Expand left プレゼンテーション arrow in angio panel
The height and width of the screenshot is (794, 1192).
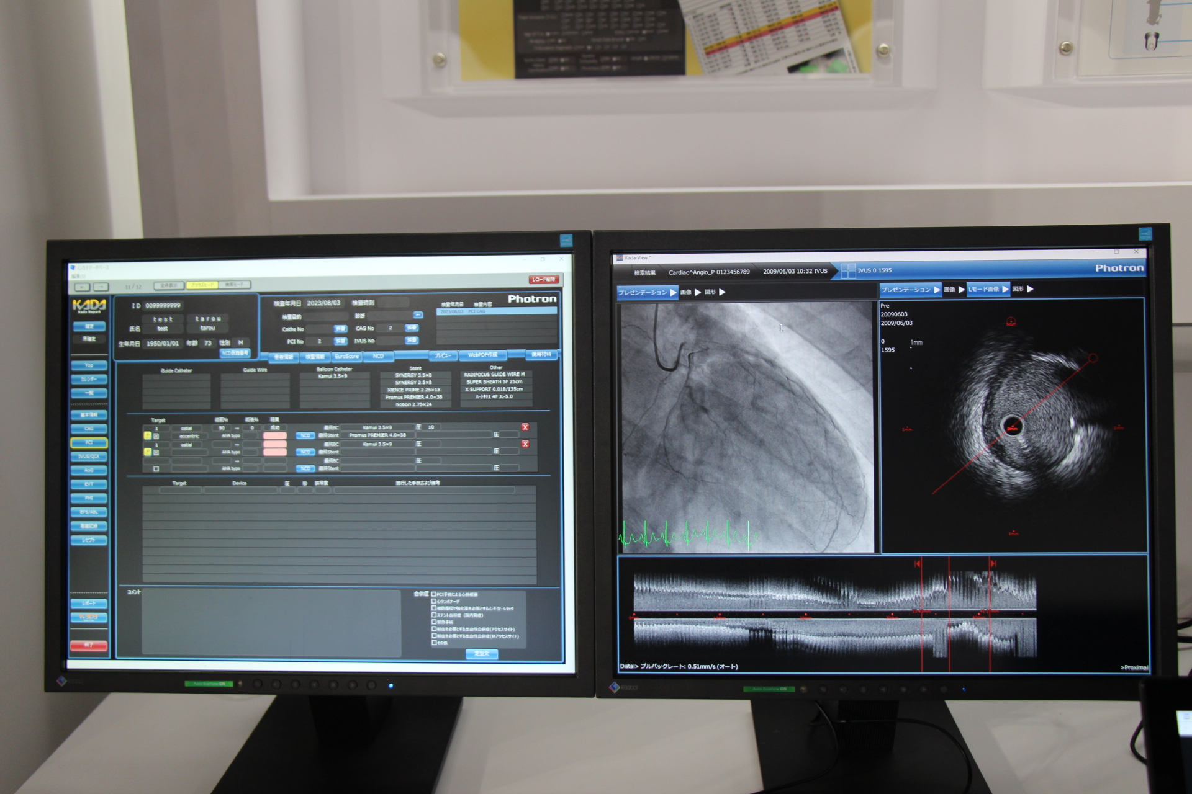674,292
